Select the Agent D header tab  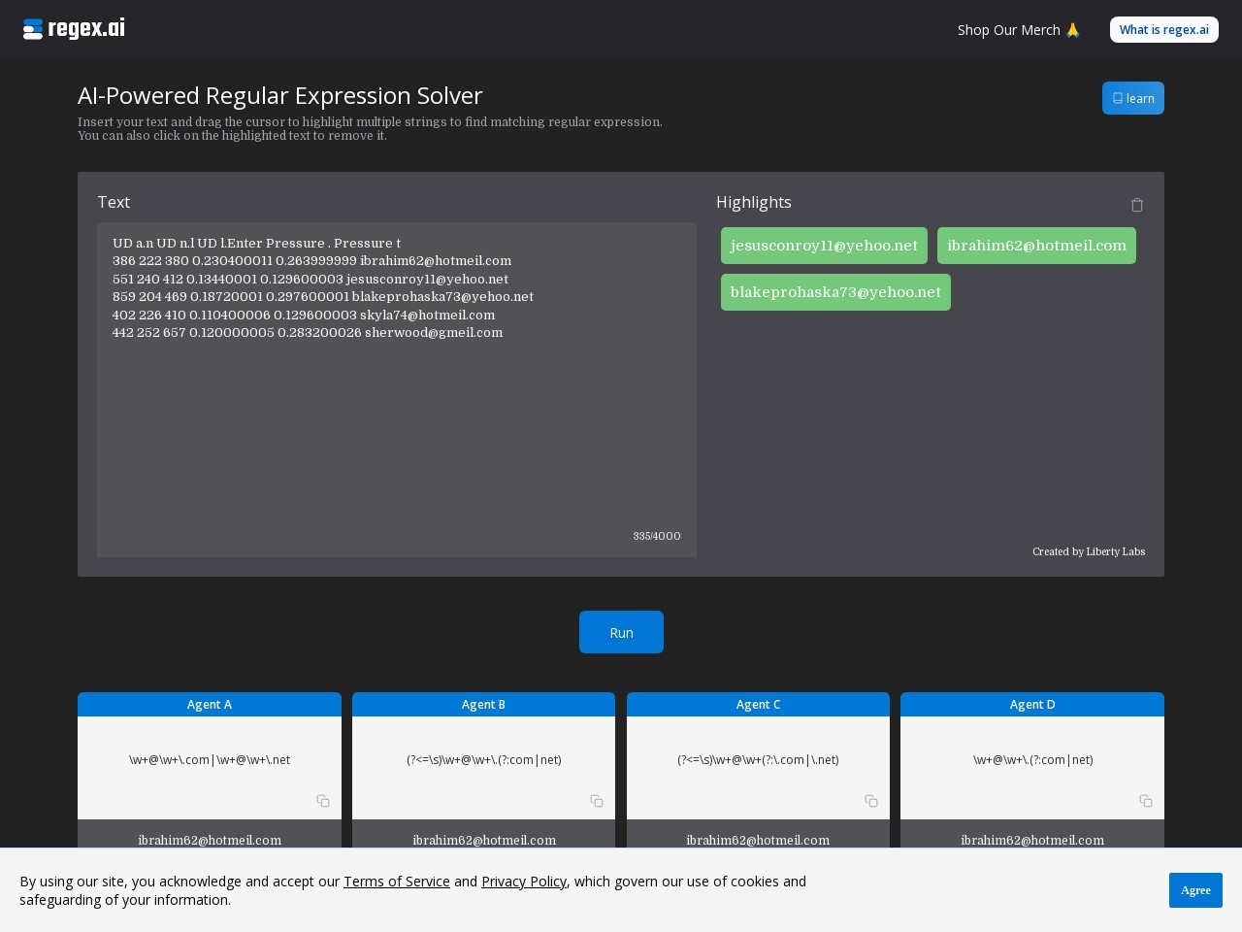(1031, 704)
